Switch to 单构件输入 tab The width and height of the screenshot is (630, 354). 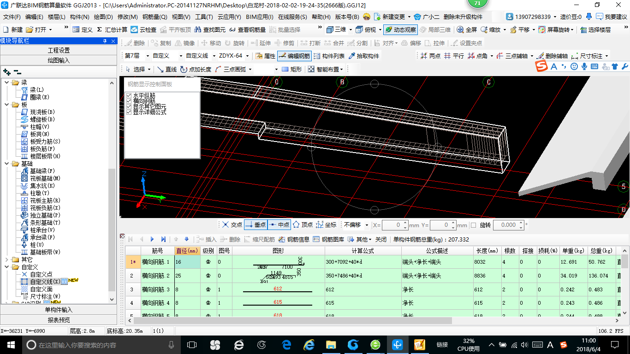[59, 310]
